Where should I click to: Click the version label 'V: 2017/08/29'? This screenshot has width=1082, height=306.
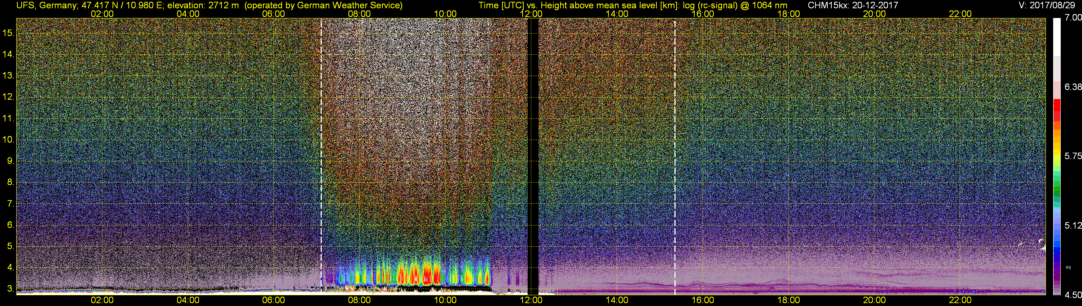point(1047,5)
